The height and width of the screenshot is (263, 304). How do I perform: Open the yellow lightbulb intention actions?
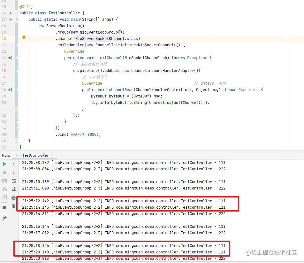[x=24, y=38]
